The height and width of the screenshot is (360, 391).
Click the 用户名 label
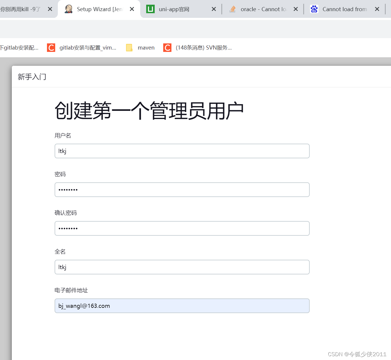(x=63, y=135)
